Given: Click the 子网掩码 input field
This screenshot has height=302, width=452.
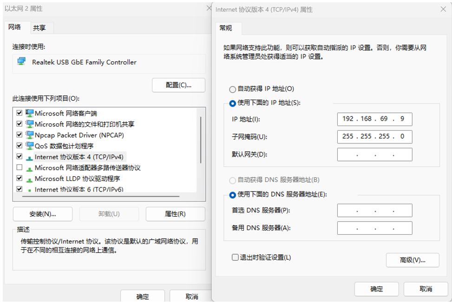Looking at the screenshot, I should pyautogui.click(x=375, y=137).
